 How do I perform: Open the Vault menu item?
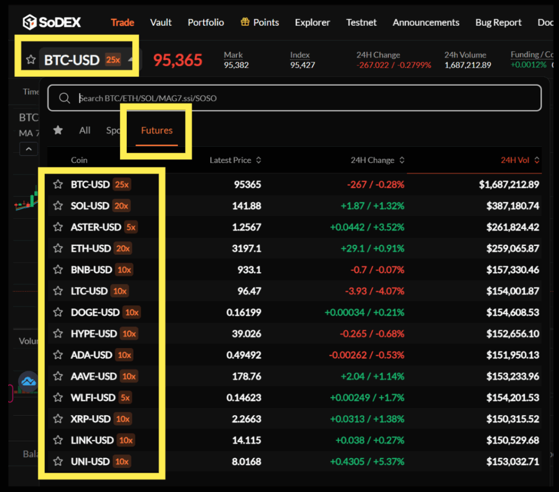click(x=160, y=22)
